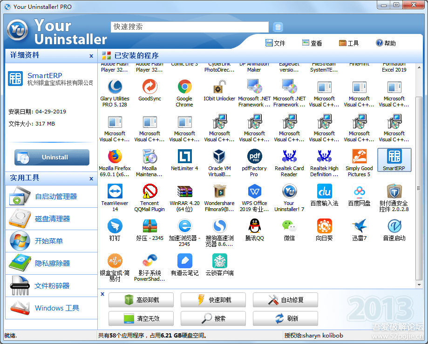
Task: Select the 百度输入法 icon
Action: pyautogui.click(x=324, y=191)
